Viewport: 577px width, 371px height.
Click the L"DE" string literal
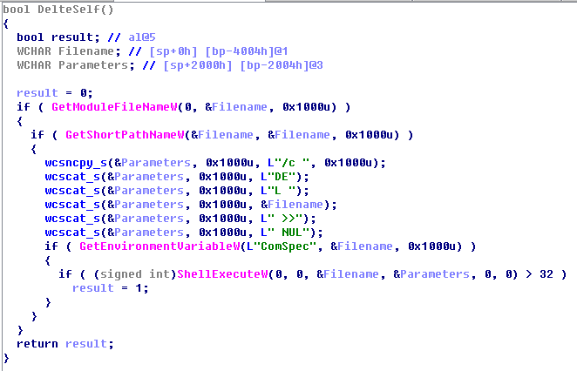[x=278, y=177]
